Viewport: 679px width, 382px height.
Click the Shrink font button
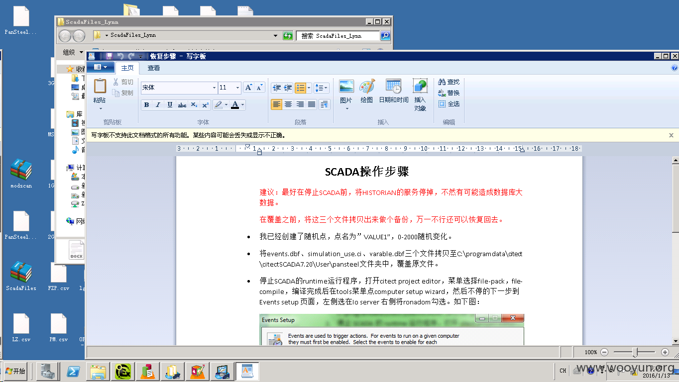click(x=259, y=88)
